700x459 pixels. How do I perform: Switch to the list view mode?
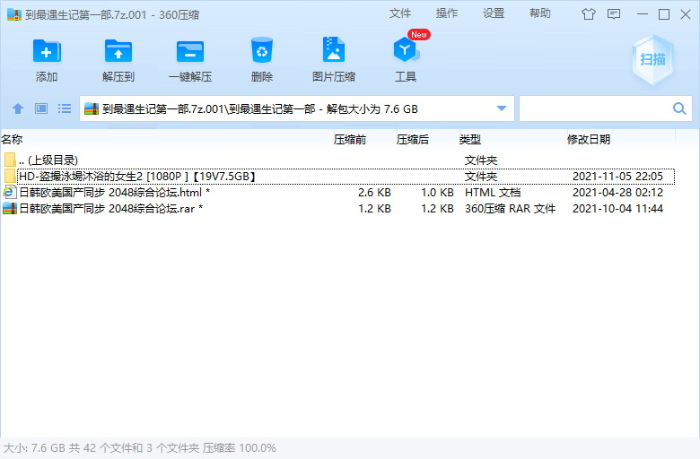click(x=65, y=109)
